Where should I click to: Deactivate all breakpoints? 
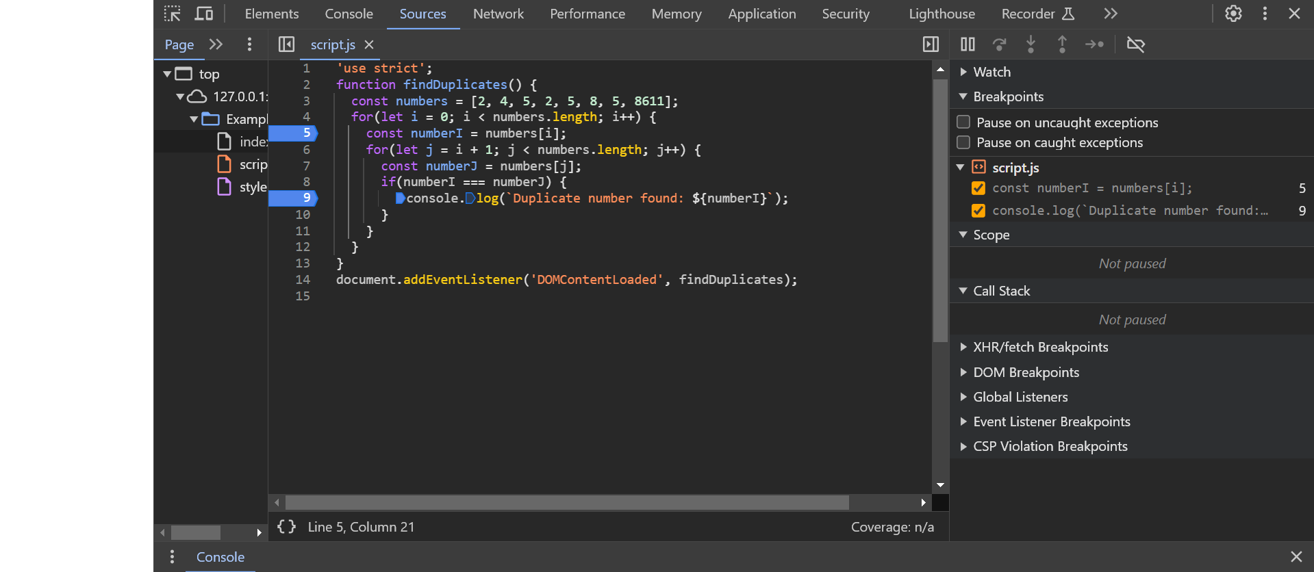coord(1135,44)
